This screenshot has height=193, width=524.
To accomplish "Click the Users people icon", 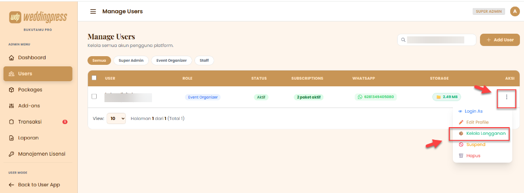I will [x=11, y=74].
